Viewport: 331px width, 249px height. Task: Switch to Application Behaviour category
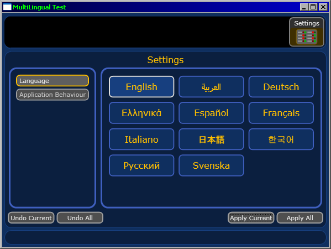click(52, 95)
